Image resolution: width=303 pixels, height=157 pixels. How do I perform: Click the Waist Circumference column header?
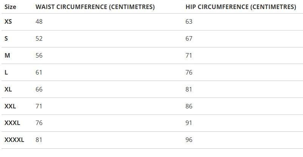pos(95,7)
